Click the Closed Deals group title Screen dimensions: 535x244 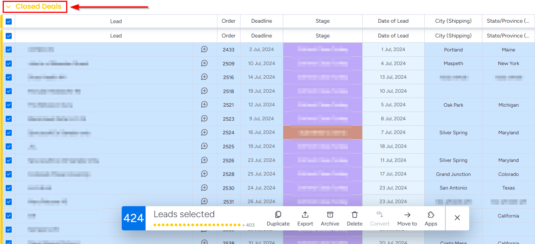point(38,7)
